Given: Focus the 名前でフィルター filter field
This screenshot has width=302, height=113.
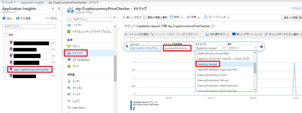Looking at the screenshot, I should [28, 26].
